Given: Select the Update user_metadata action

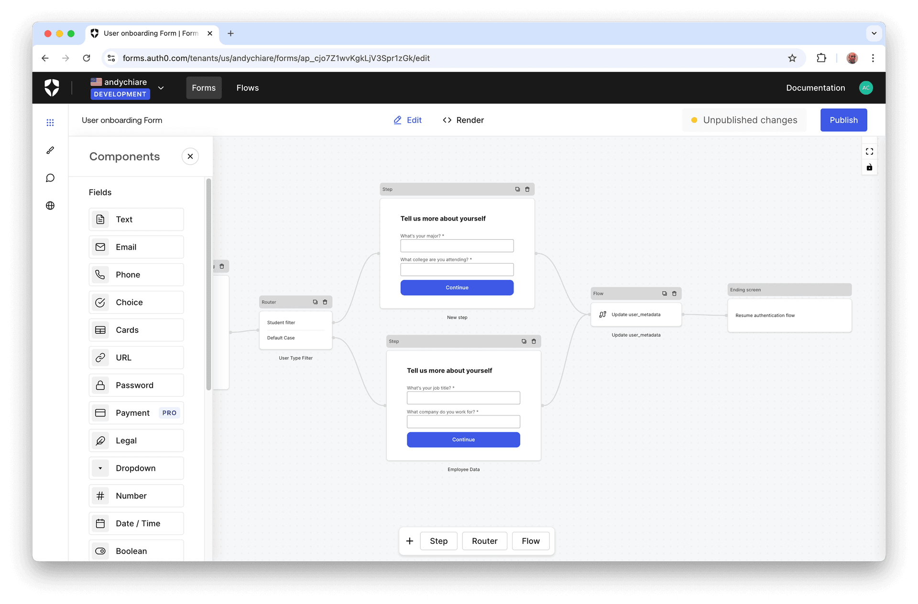Looking at the screenshot, I should pos(636,315).
